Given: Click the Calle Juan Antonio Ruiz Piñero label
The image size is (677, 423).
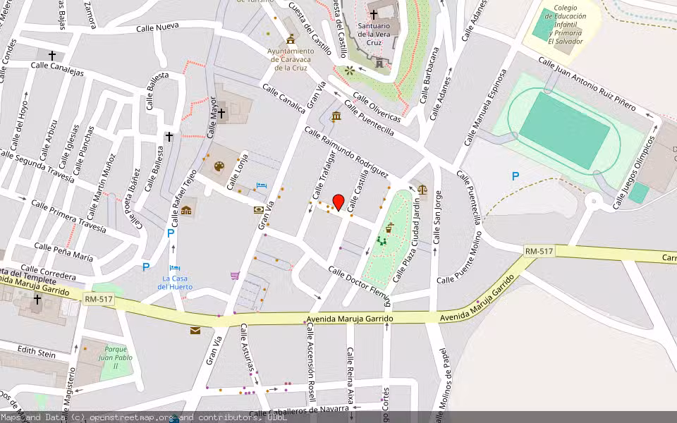Looking at the screenshot, I should click(587, 84).
